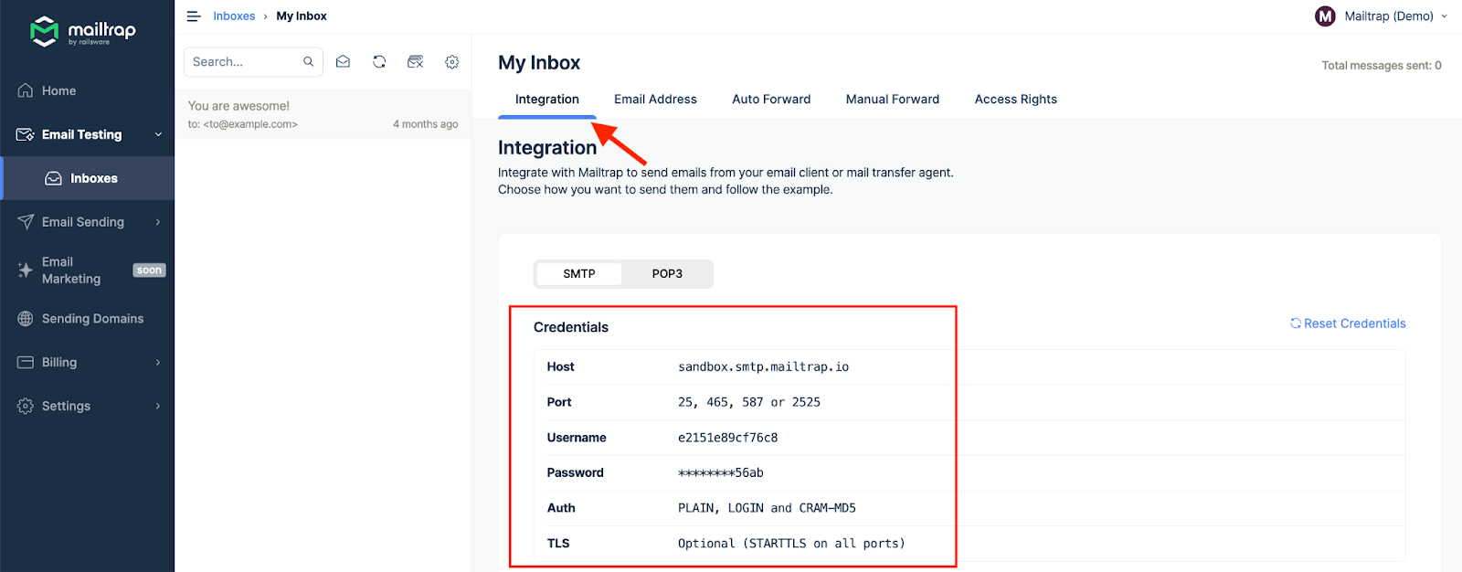Screen dimensions: 1462x572
Task: Click the port value 25, 465, 587 or 2525
Action: [x=749, y=402]
